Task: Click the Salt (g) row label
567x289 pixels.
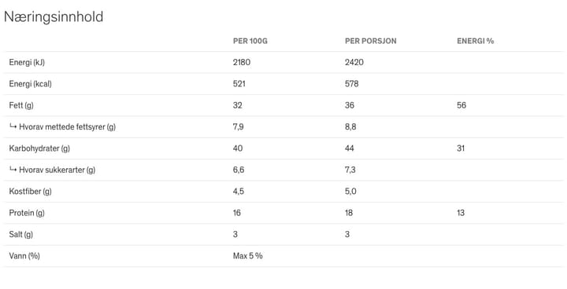Action: click(x=21, y=234)
